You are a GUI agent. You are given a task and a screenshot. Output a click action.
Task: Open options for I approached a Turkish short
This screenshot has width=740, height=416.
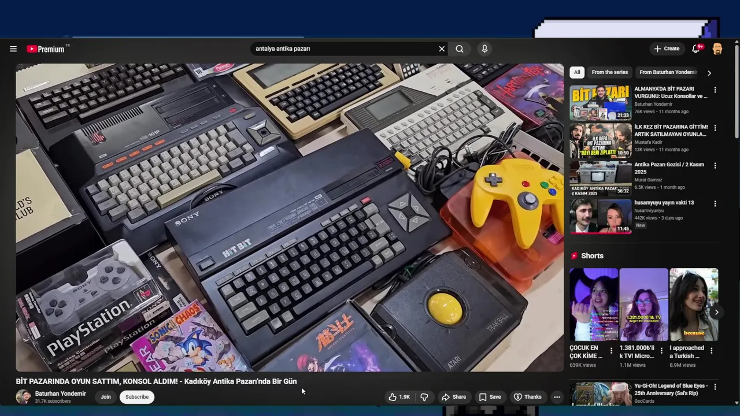[x=712, y=351]
